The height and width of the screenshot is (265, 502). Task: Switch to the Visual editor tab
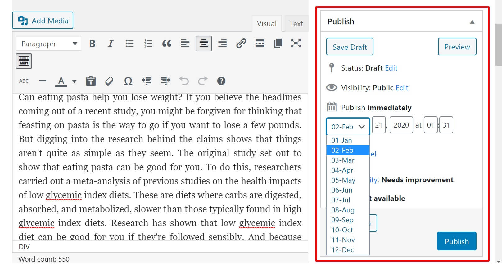point(267,24)
